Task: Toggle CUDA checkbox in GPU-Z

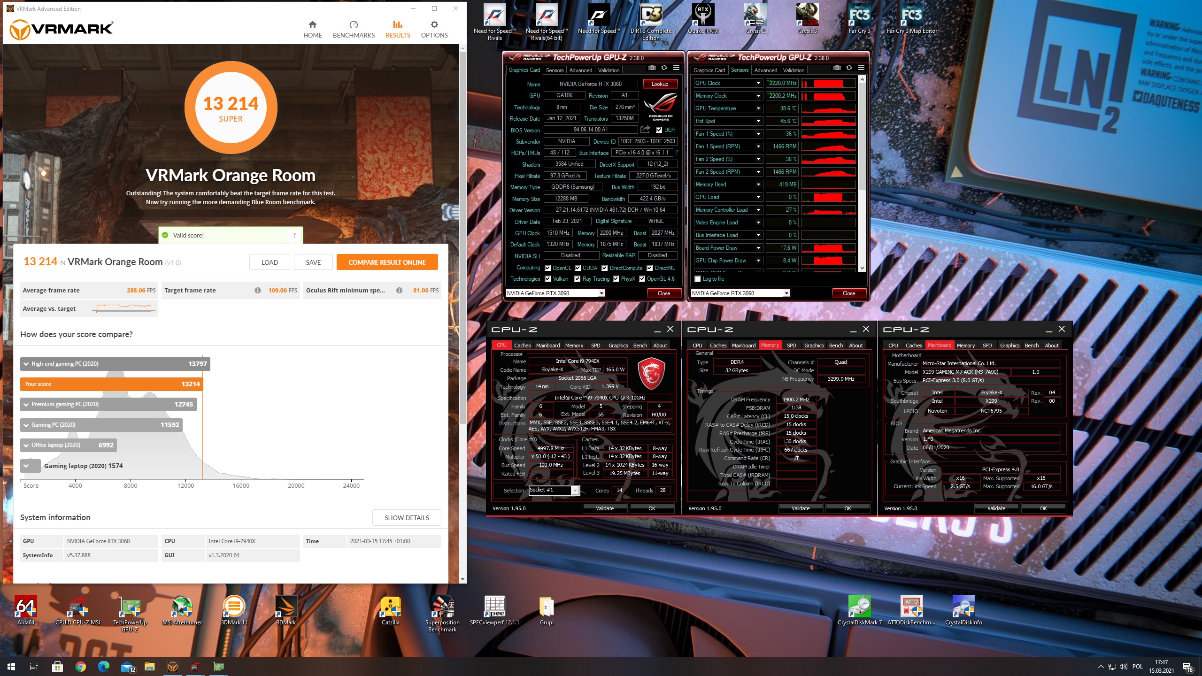Action: (578, 268)
